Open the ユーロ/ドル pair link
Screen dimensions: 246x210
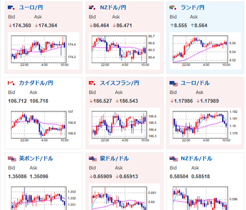coord(195,83)
